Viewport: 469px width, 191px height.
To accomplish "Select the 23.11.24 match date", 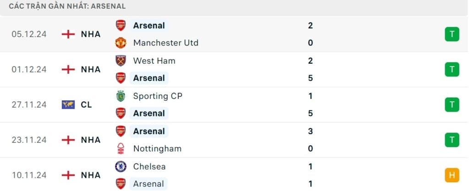I will tap(29, 140).
